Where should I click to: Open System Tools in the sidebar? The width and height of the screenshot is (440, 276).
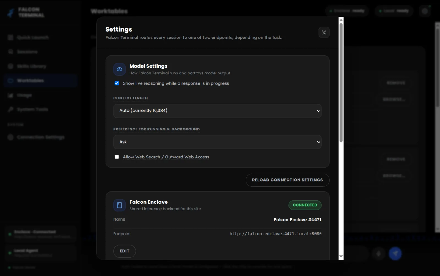[41, 109]
